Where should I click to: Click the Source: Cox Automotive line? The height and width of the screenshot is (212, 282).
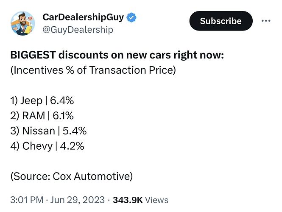point(72,176)
